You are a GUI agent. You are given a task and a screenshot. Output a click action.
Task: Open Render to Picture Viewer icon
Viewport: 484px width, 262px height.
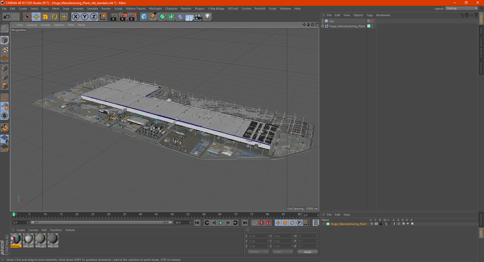[x=123, y=17]
